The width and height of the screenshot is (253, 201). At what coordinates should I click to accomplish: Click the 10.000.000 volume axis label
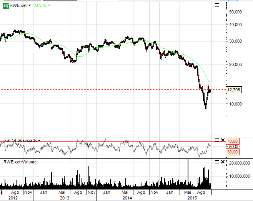pyautogui.click(x=240, y=176)
